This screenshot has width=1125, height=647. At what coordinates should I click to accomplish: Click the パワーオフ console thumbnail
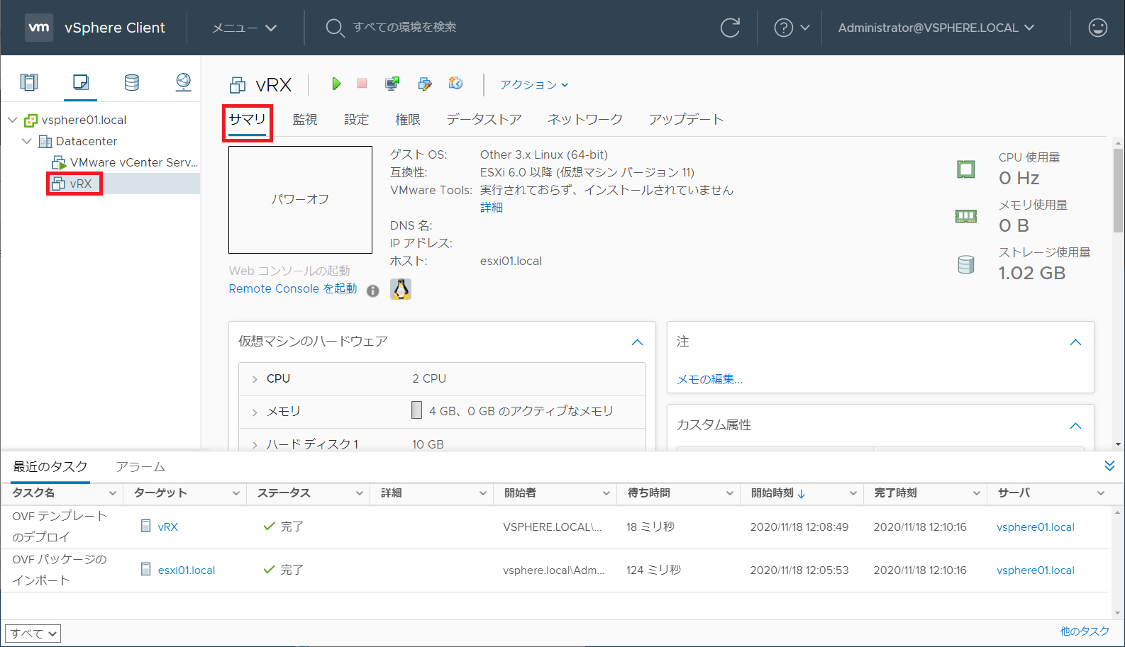click(300, 200)
